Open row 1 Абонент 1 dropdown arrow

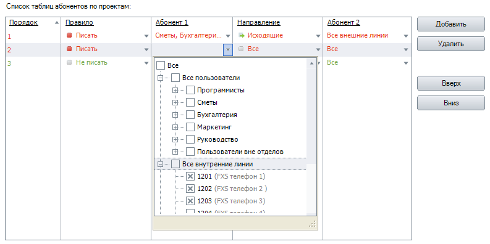228,36
